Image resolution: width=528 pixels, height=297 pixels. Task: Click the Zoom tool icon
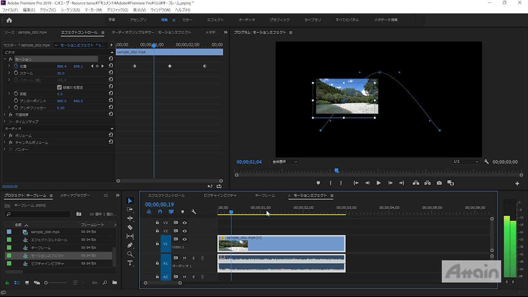tap(130, 254)
